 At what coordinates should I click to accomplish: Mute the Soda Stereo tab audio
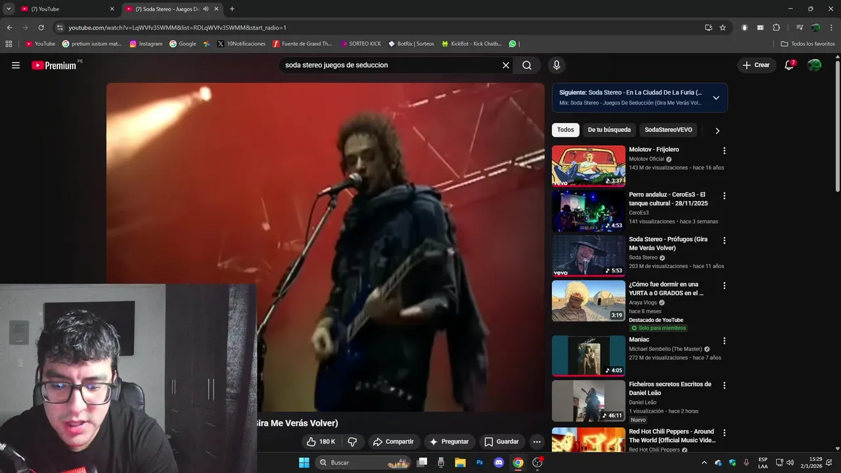pyautogui.click(x=206, y=9)
